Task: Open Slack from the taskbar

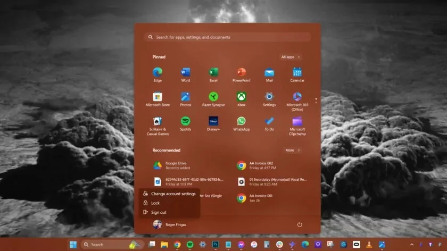Action: pyautogui.click(x=279, y=245)
